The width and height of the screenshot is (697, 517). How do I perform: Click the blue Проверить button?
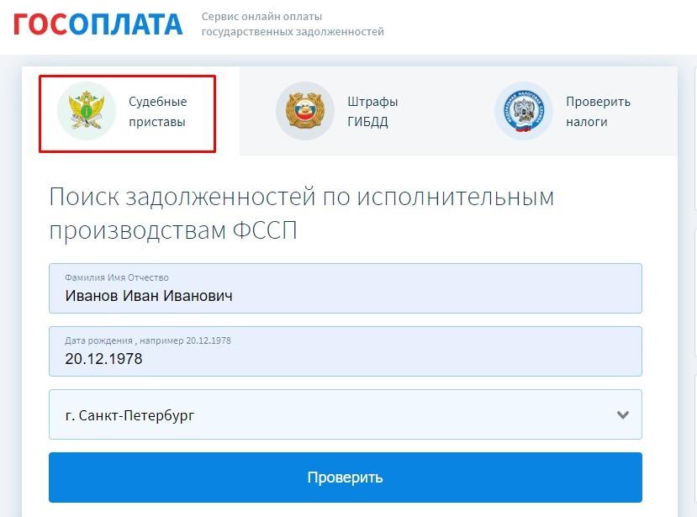click(x=346, y=477)
